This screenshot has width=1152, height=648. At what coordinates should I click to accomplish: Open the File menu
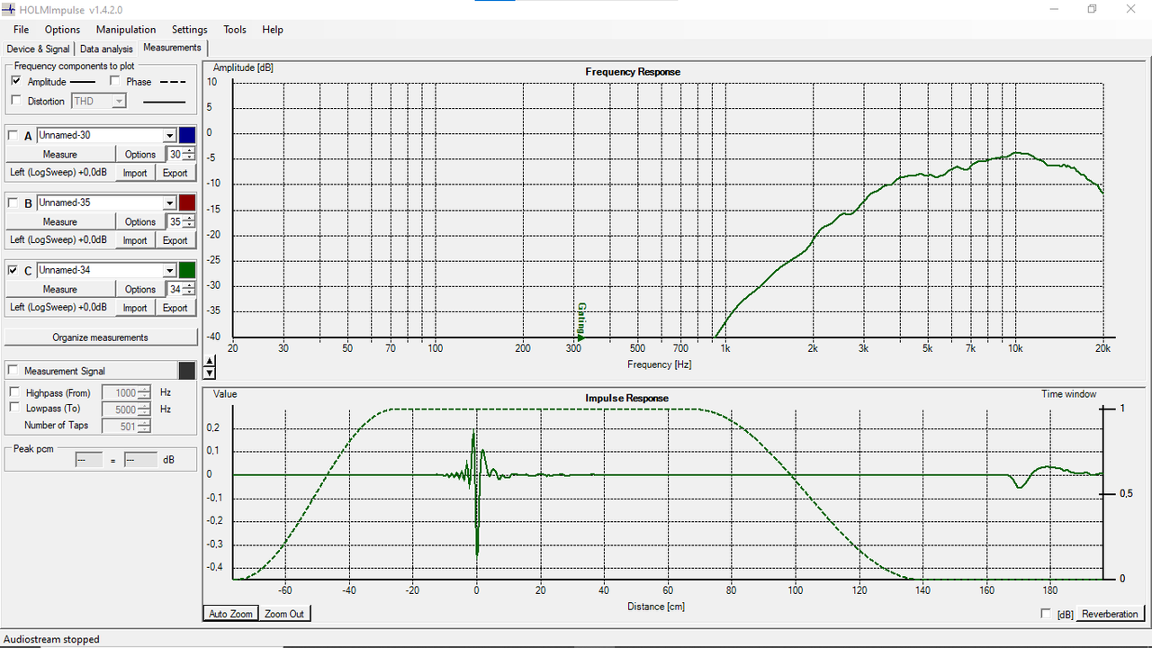[21, 30]
